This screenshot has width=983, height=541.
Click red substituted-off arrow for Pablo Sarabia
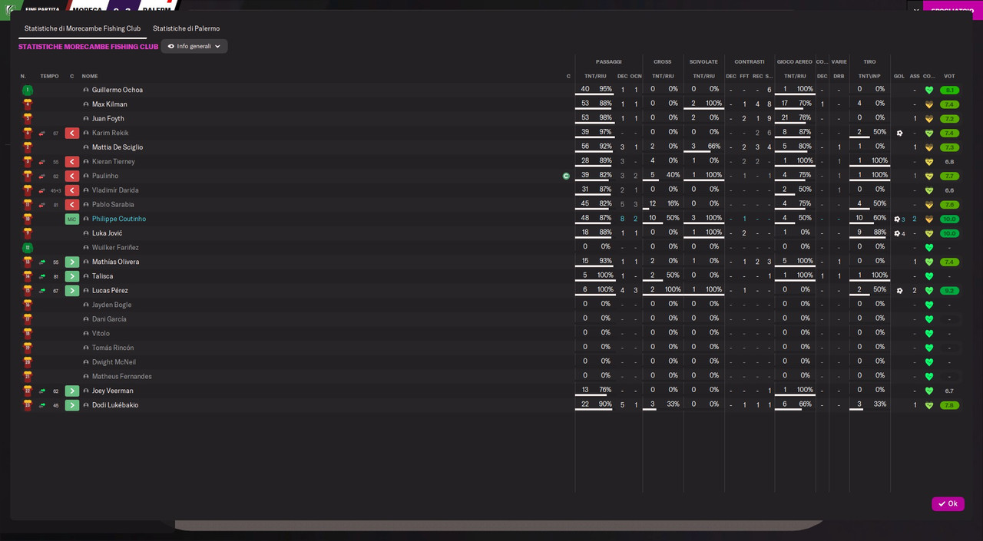pos(72,205)
